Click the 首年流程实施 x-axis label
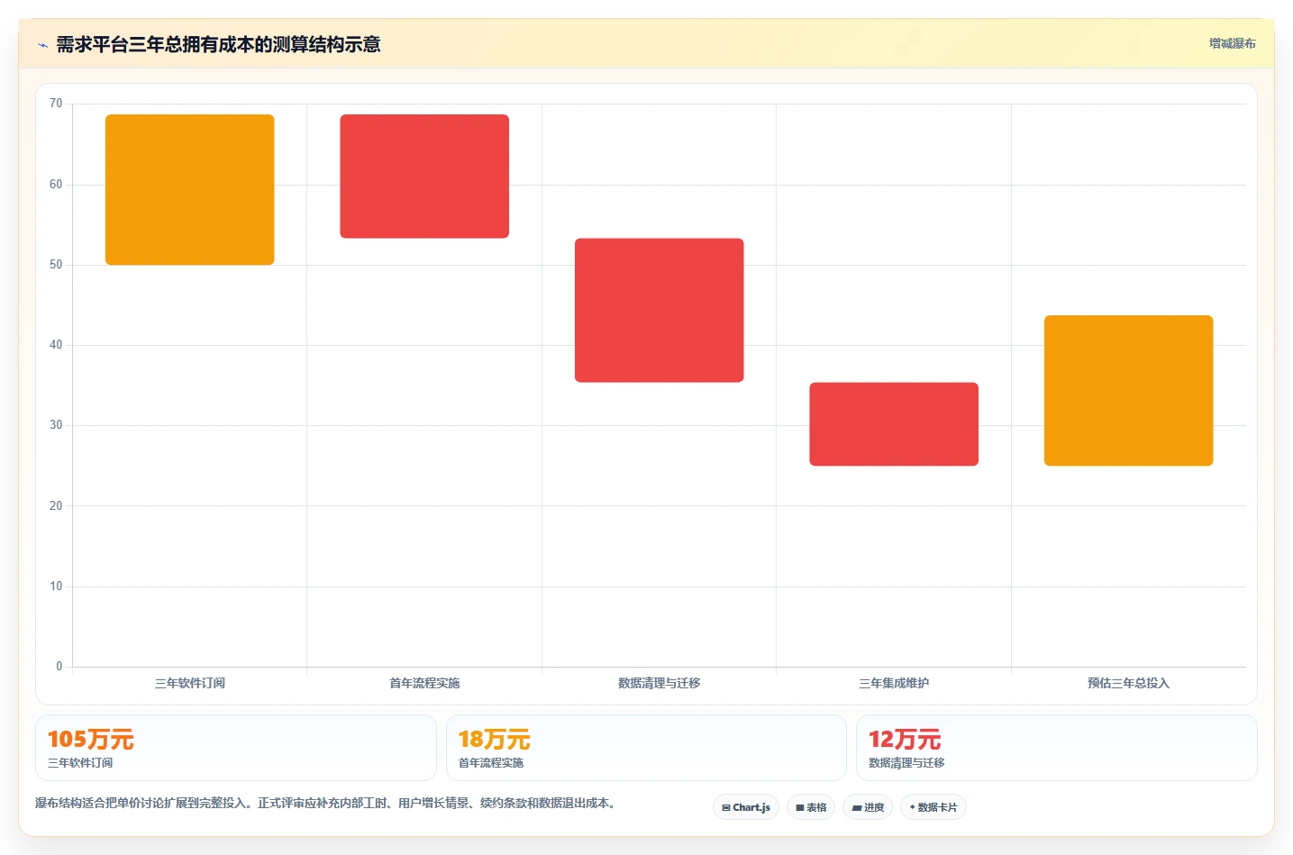 pos(424,683)
